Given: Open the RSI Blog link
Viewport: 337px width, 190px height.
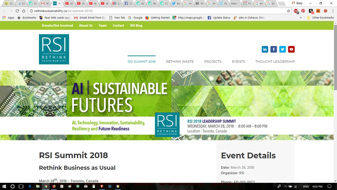Looking at the screenshot, I should (136, 25).
